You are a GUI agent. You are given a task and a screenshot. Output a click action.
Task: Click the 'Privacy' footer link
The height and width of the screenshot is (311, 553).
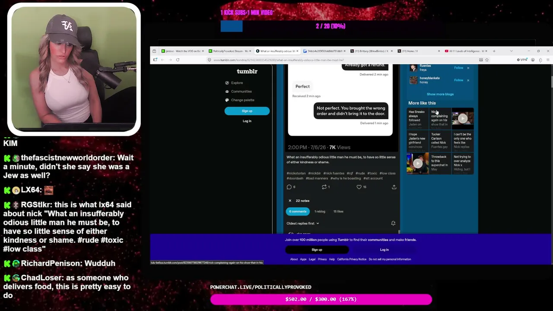coord(322,259)
